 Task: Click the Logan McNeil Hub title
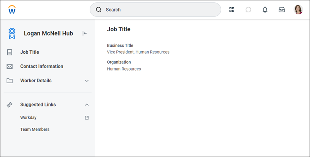tap(48, 33)
